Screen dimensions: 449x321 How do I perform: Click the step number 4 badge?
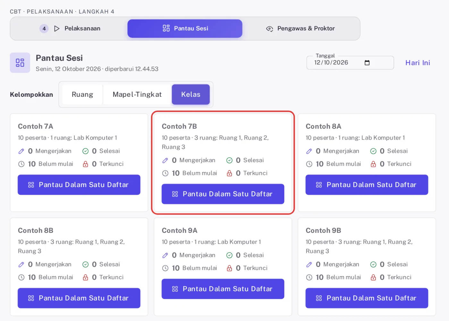tap(44, 29)
